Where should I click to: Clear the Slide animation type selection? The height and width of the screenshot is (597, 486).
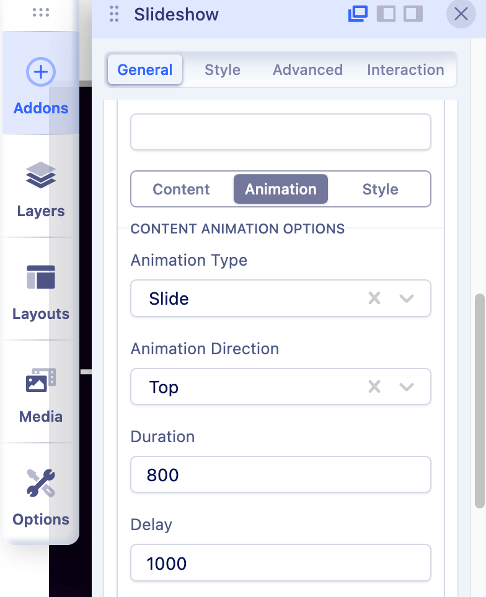pyautogui.click(x=374, y=298)
